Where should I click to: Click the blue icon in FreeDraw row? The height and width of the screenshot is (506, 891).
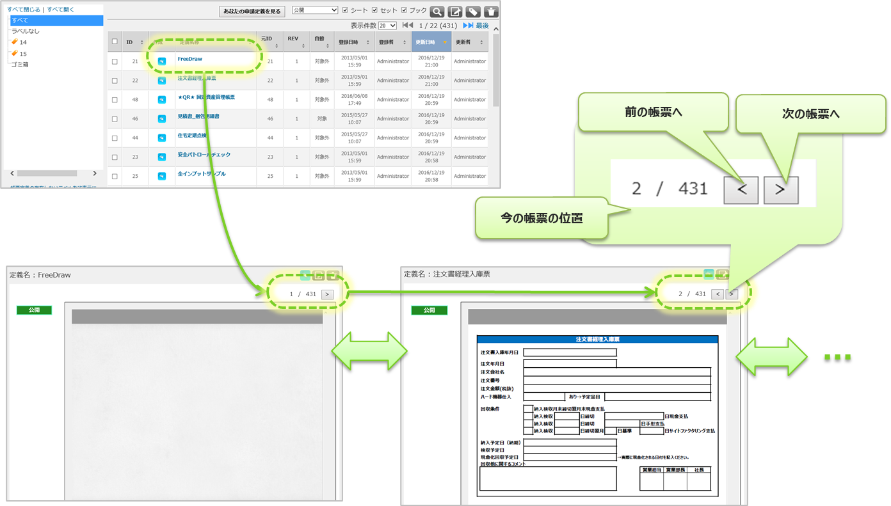tap(162, 61)
